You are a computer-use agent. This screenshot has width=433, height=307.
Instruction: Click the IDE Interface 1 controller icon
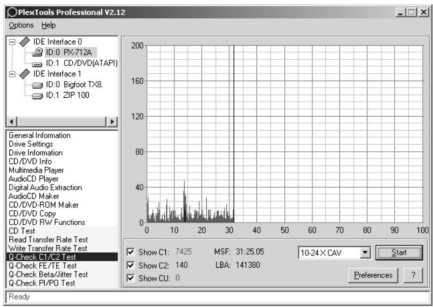(x=25, y=74)
